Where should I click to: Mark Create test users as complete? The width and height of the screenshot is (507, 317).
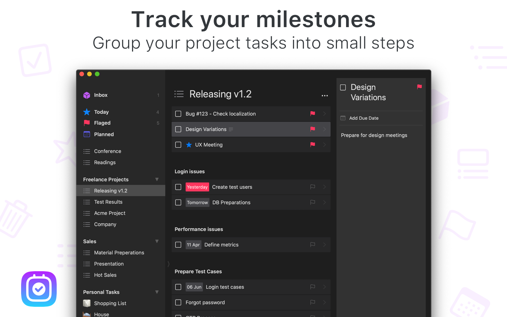tap(178, 187)
